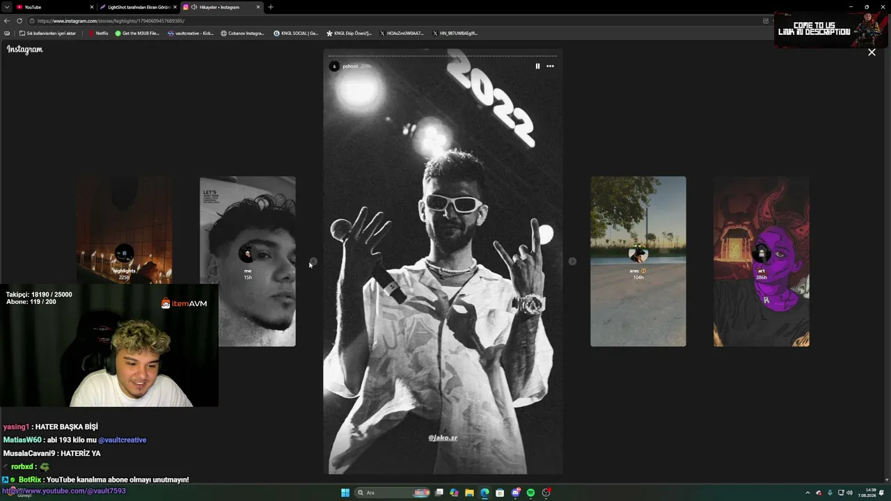Open the 'Sık kullanılanları içeri aktar' bookmark
The height and width of the screenshot is (501, 891).
47,33
